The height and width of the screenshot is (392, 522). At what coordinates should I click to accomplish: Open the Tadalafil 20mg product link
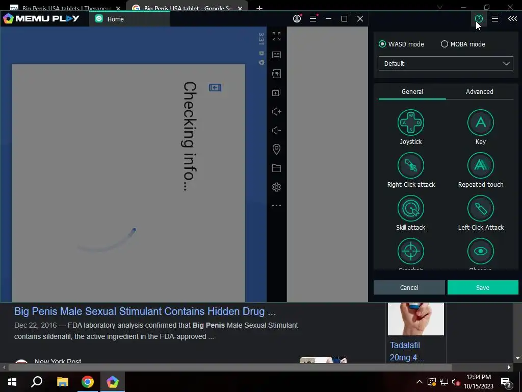pos(407,351)
